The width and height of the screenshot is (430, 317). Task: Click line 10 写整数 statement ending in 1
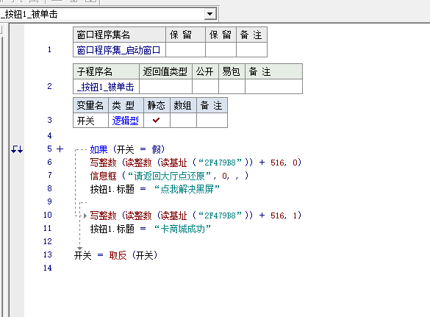196,216
